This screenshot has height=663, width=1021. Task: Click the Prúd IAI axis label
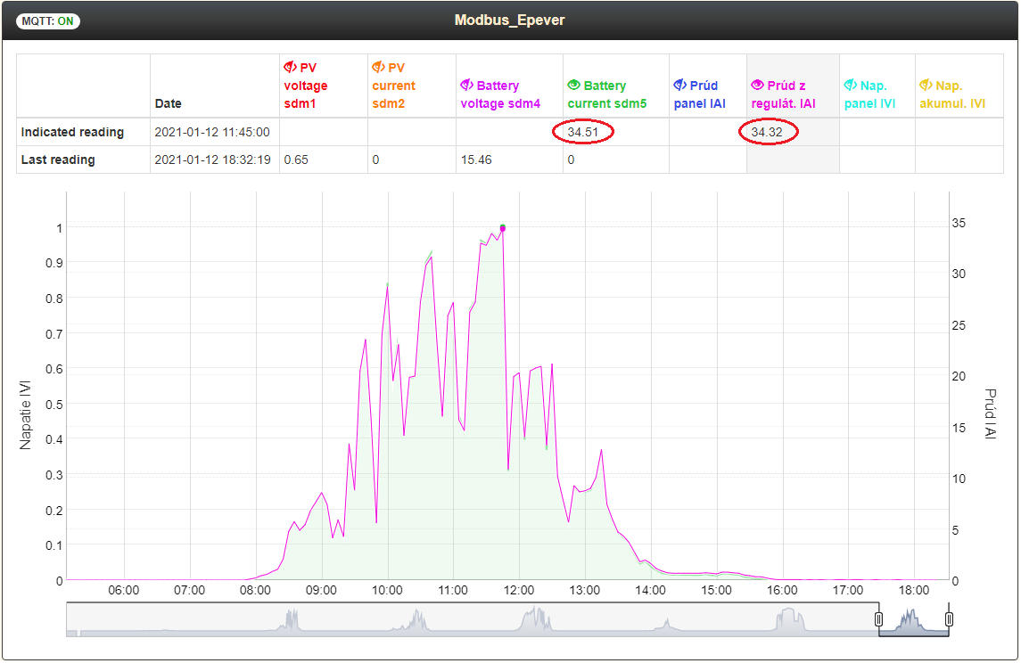pos(990,413)
